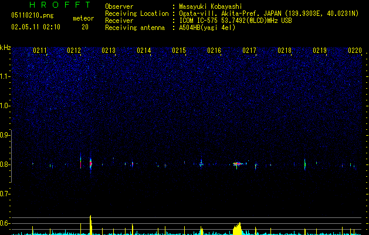
Task: Click the 0215 time marker
Action: point(179,51)
